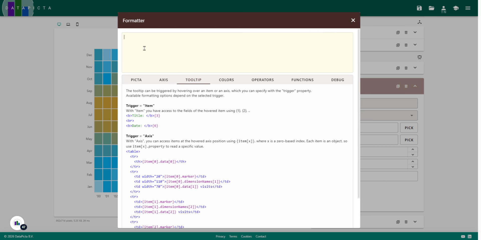Click the Jan '01 heatmap cell

pos(107,187)
